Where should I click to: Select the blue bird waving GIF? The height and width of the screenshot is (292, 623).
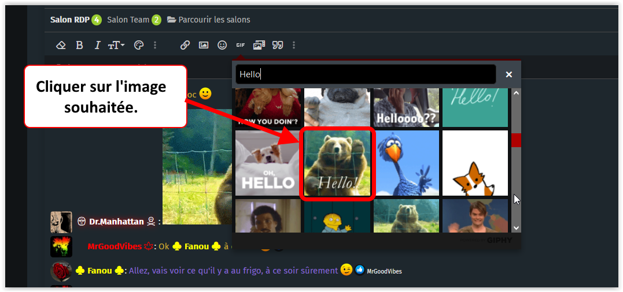point(406,163)
